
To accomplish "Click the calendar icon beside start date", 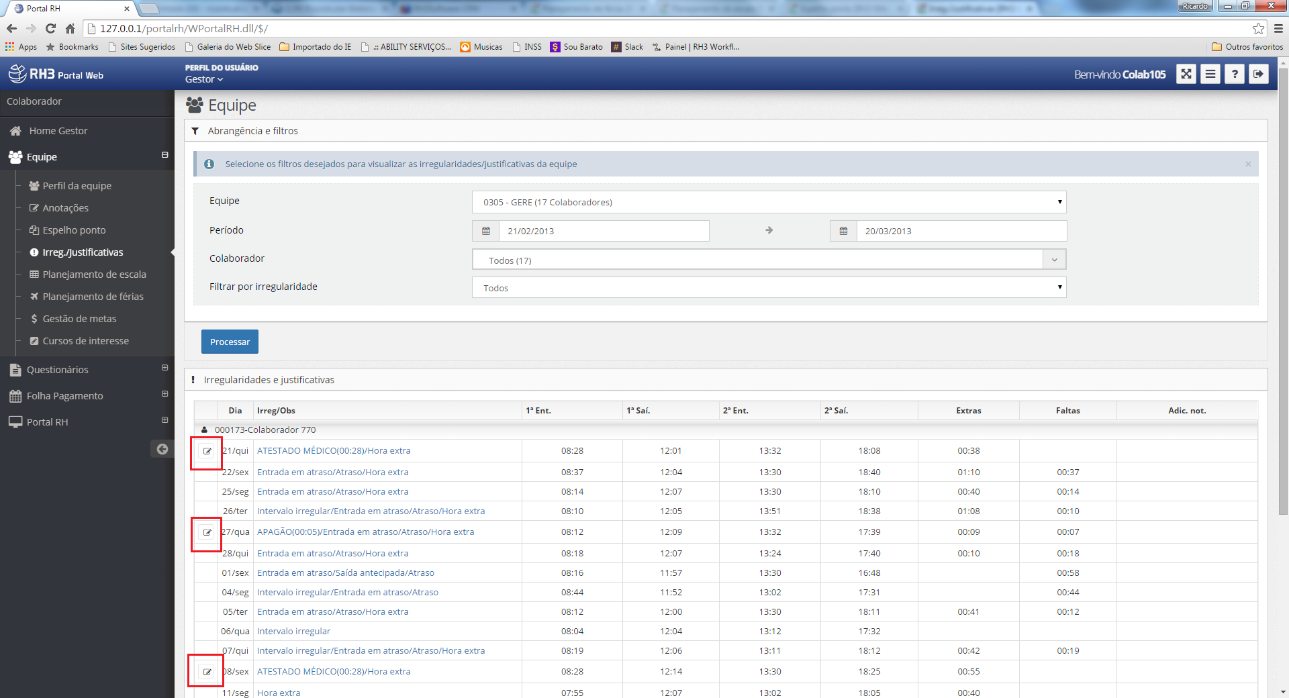I will coord(486,231).
